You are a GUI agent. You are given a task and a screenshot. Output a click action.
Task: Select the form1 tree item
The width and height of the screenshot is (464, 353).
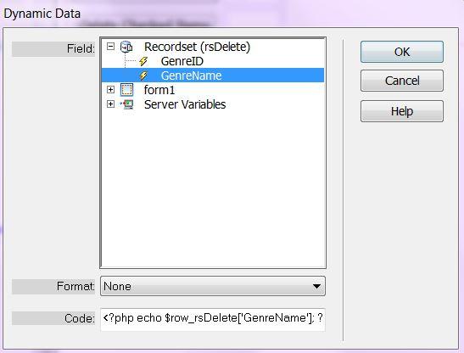[159, 90]
